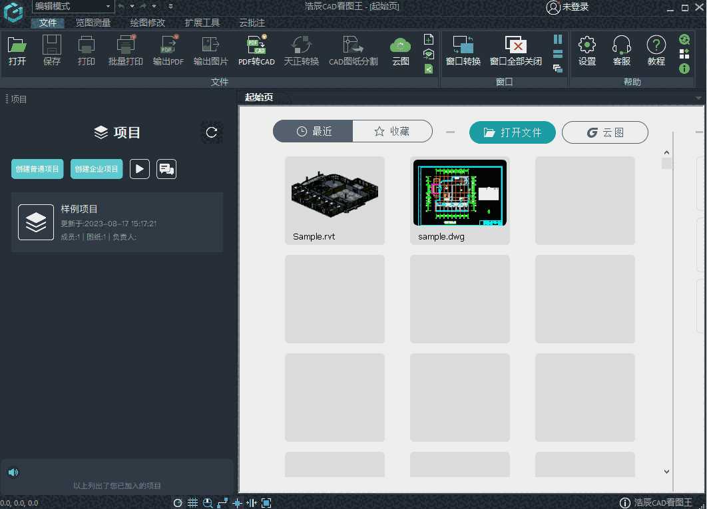Expand the quick access toolbar options arrow

coord(170,7)
